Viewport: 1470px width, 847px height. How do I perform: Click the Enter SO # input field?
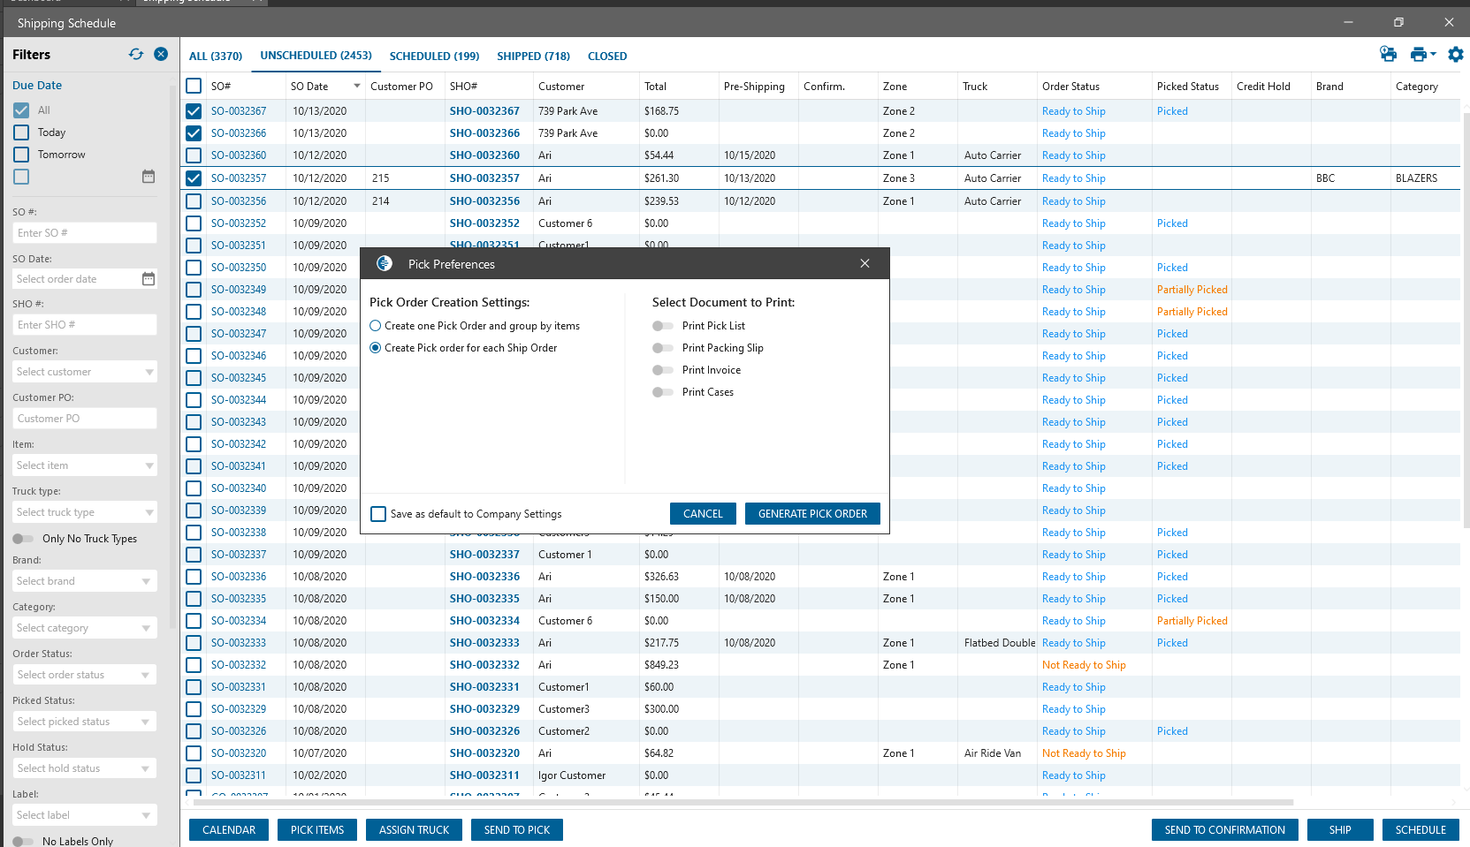coord(85,233)
